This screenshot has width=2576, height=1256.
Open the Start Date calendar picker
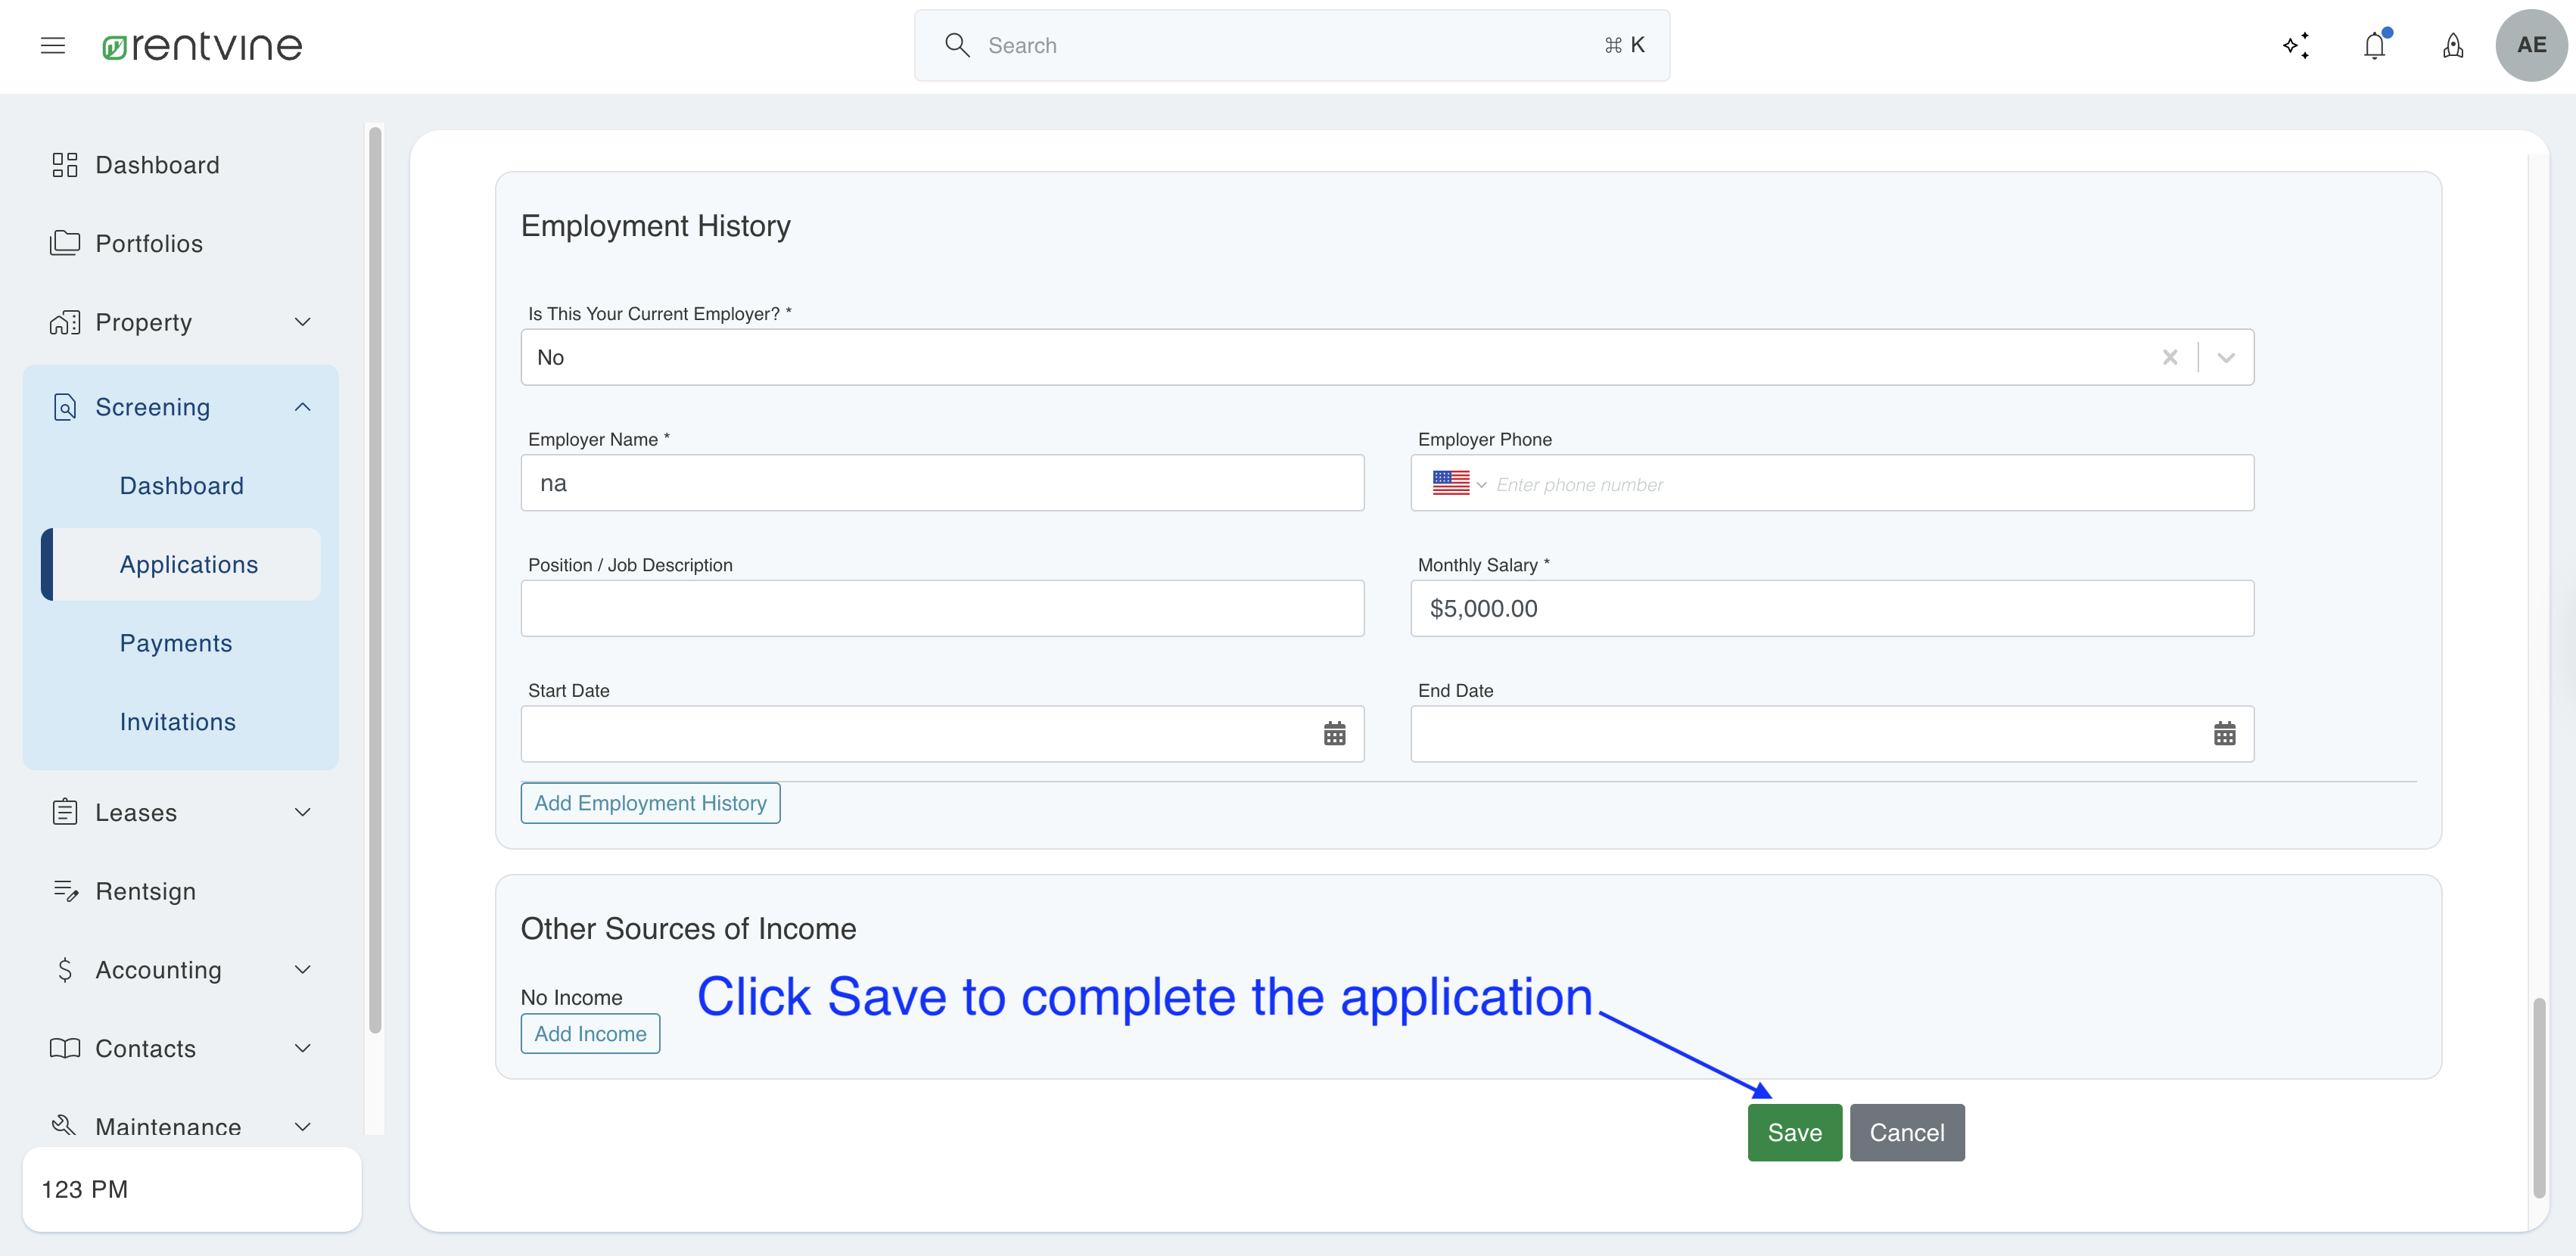pos(1335,734)
